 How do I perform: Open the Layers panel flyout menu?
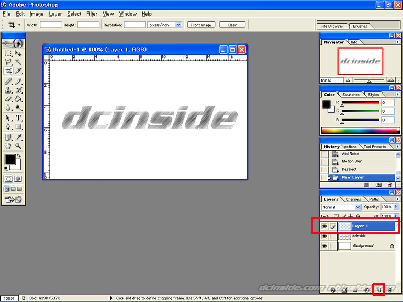click(x=397, y=199)
